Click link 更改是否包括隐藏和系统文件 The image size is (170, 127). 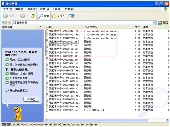coord(24,84)
